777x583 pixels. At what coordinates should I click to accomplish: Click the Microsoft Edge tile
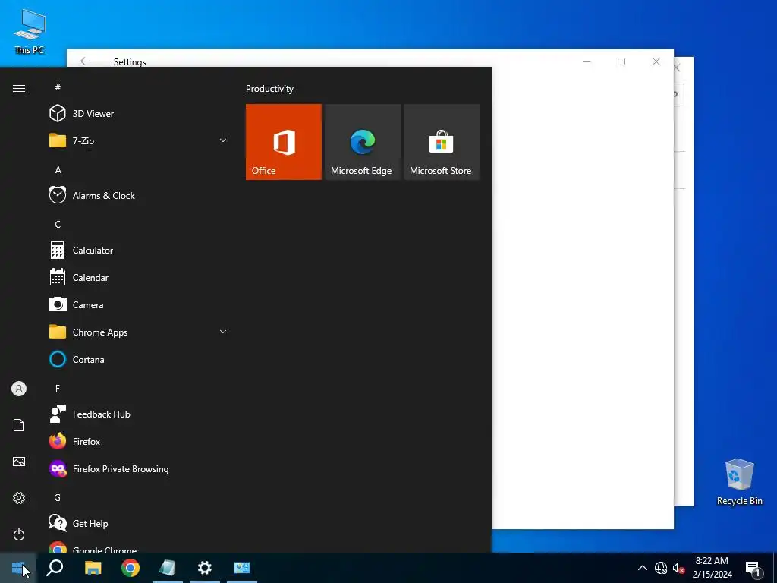coord(362,142)
